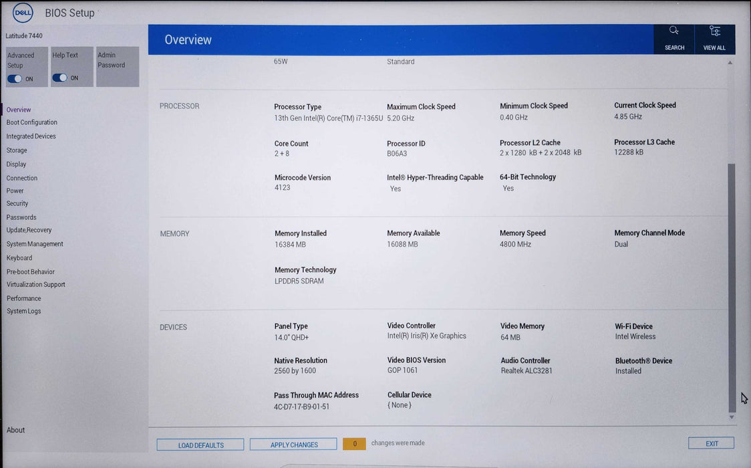Viewport: 751px width, 468px height.
Task: Go to Display settings
Action: point(16,164)
